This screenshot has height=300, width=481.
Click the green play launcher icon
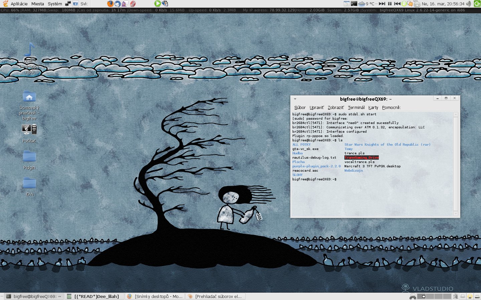coord(158,4)
